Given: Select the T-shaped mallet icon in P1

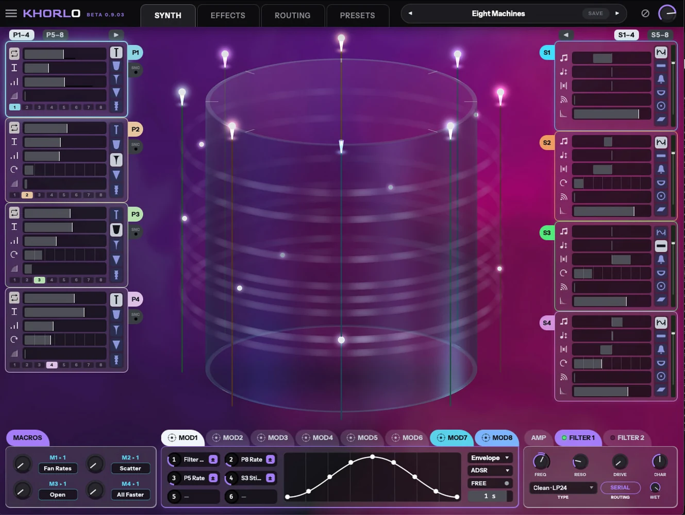Looking at the screenshot, I should coord(116,53).
